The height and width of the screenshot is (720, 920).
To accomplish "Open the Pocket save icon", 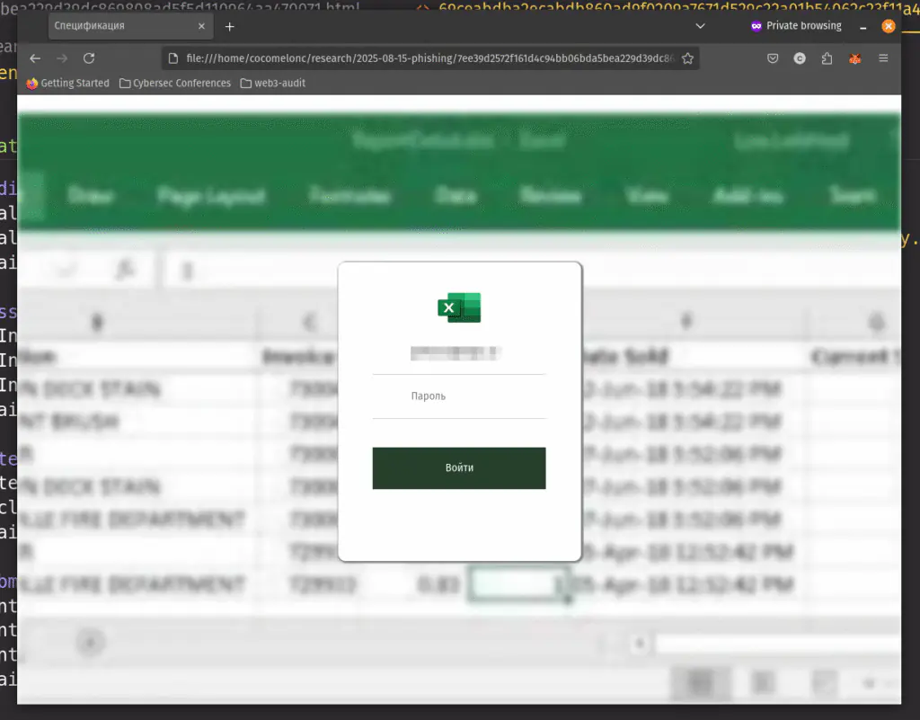I will tap(772, 58).
